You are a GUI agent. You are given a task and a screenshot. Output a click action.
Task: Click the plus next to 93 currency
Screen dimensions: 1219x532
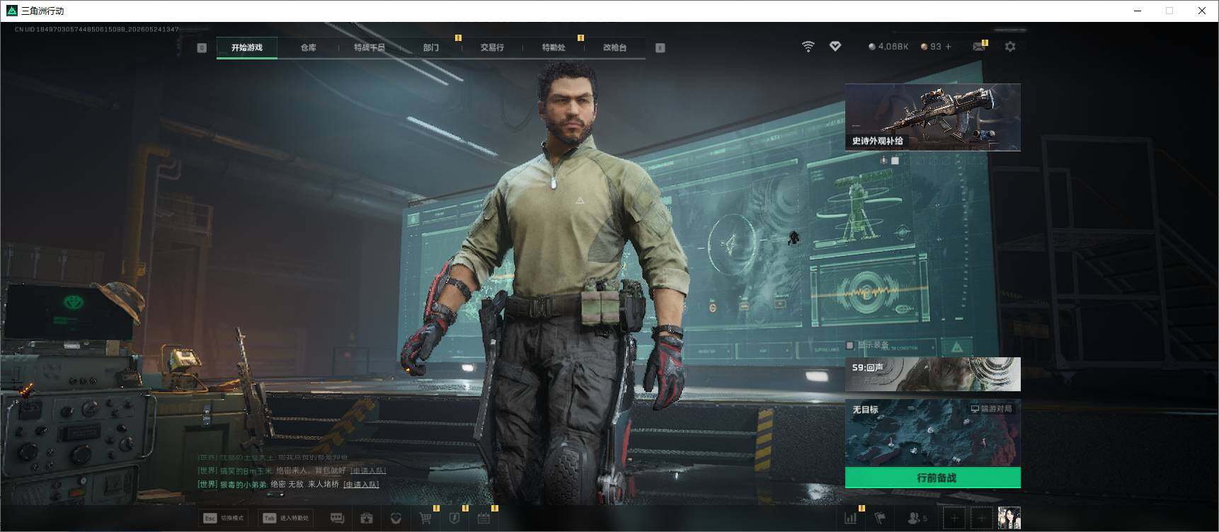pos(949,47)
